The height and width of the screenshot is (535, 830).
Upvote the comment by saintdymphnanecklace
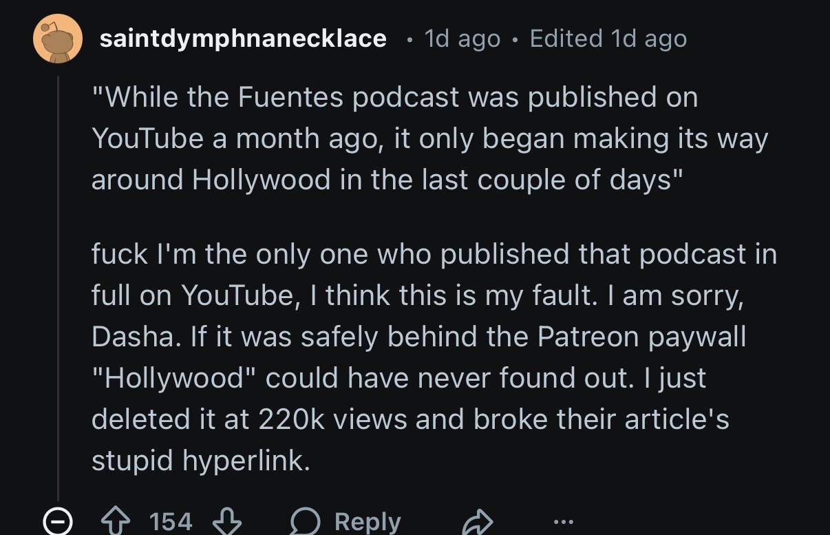click(117, 522)
